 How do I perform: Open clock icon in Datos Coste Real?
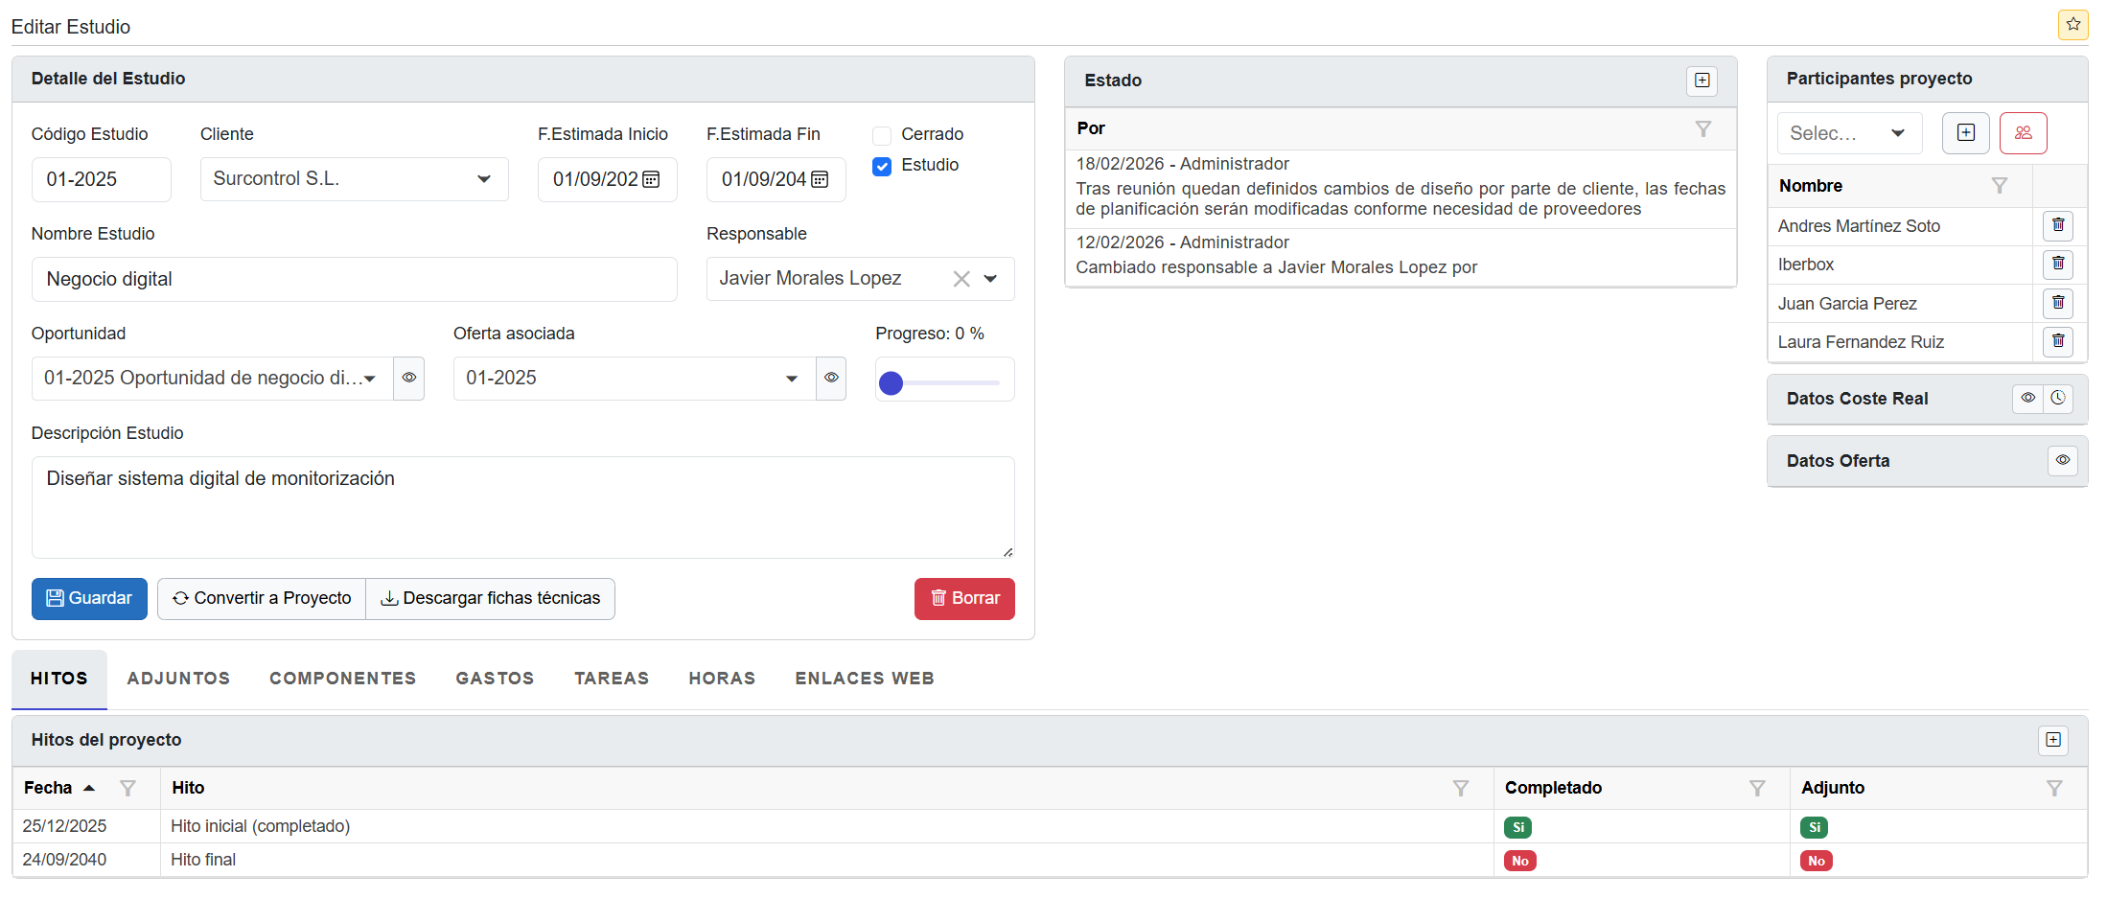(2058, 399)
